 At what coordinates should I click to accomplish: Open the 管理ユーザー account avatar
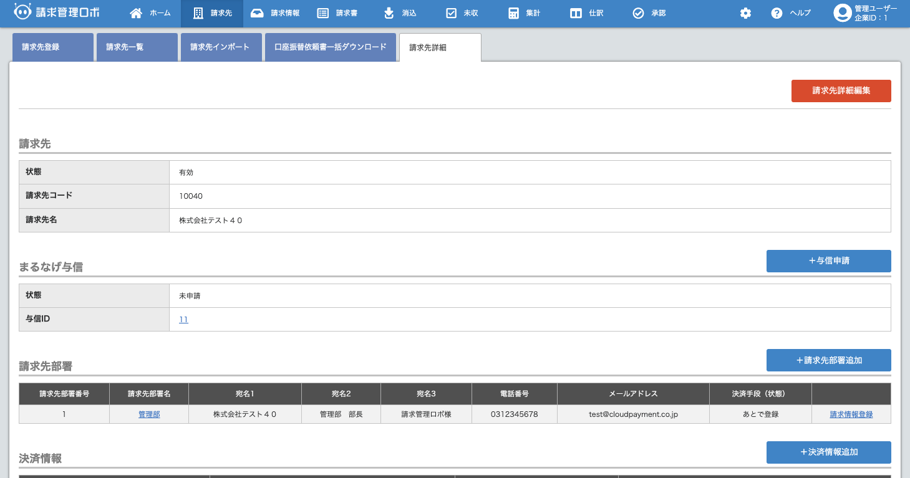click(x=843, y=13)
